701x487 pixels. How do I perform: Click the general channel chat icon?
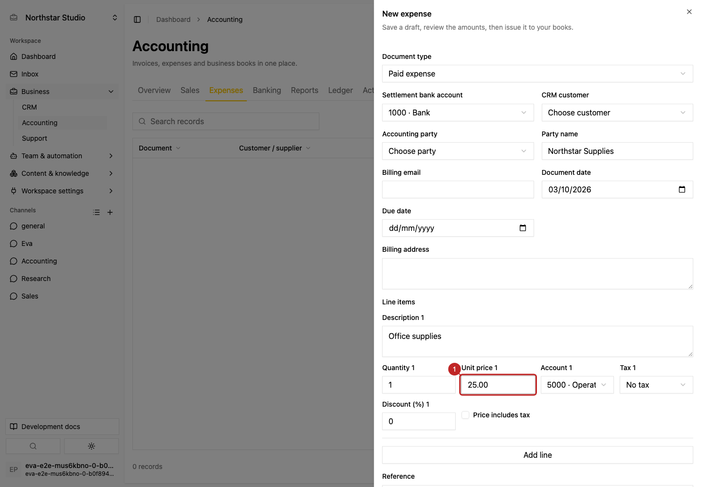[x=14, y=226]
